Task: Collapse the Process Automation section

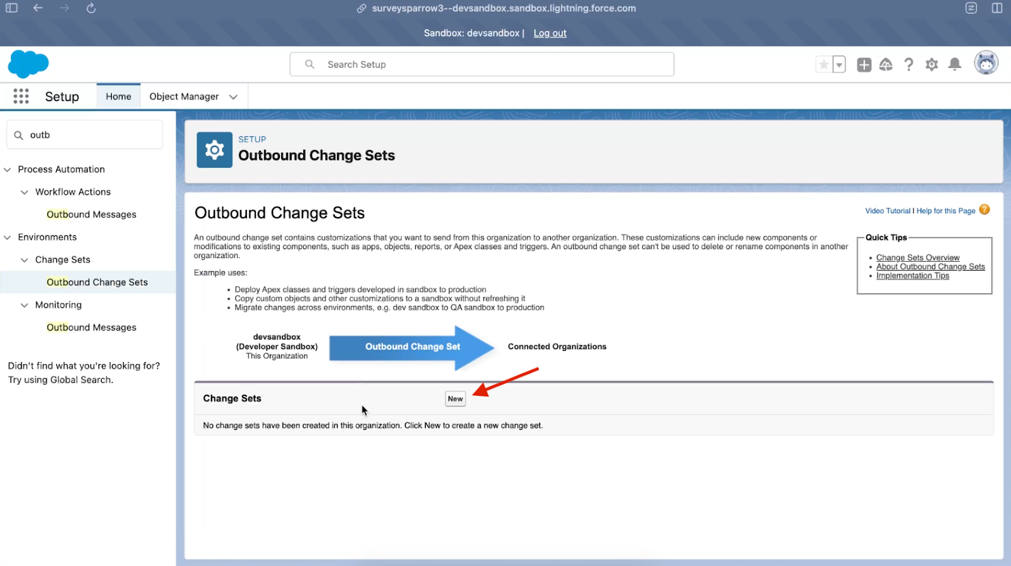Action: click(x=8, y=170)
